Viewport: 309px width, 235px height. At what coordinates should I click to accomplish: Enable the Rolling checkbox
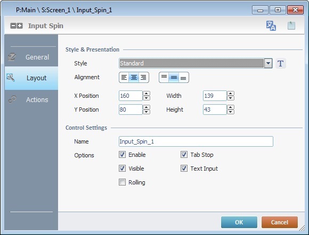[122, 182]
